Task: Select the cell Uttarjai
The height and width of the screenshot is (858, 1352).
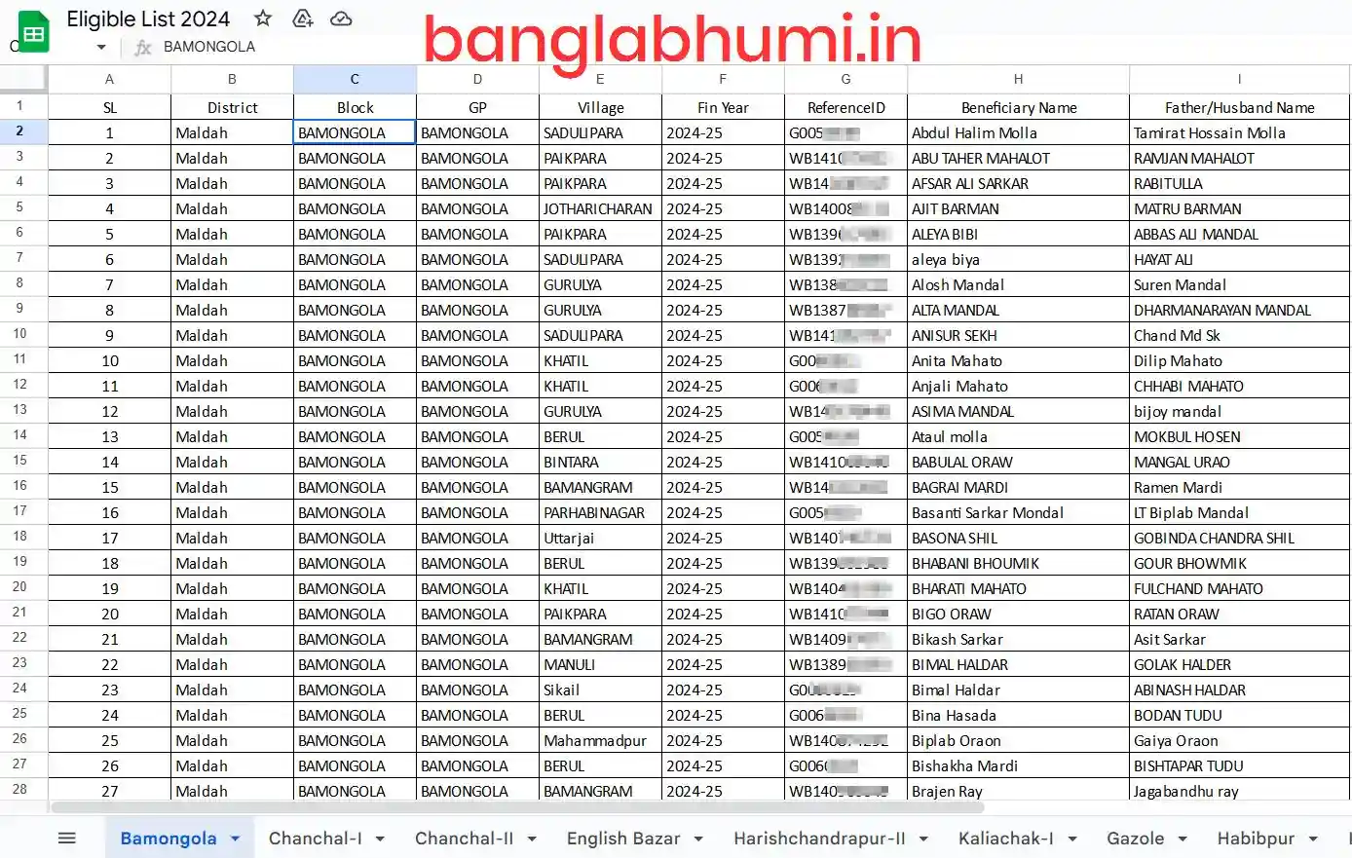Action: pyautogui.click(x=600, y=538)
